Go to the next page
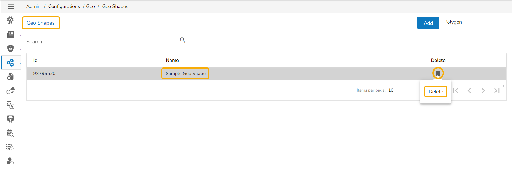Viewport: 512px width, 172px height. pos(483,91)
